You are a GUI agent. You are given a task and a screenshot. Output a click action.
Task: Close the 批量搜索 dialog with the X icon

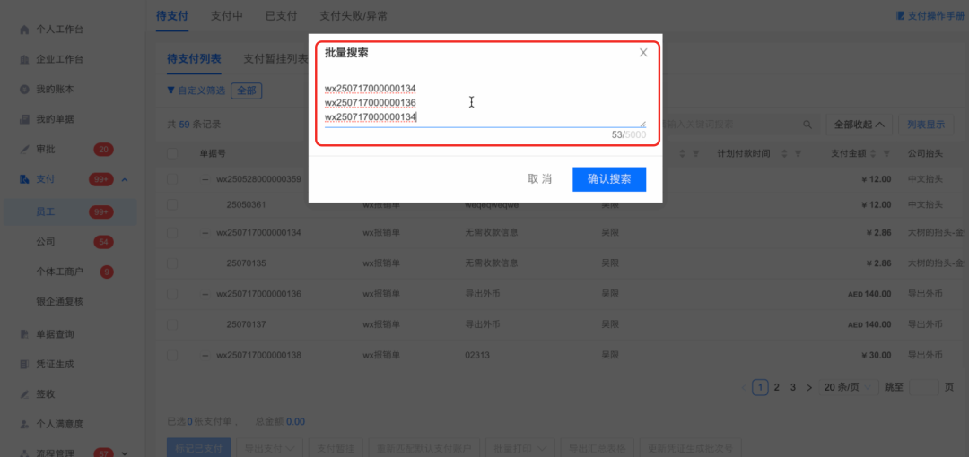(x=643, y=53)
